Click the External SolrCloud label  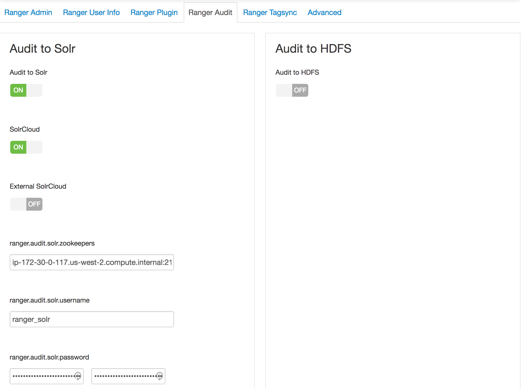click(38, 186)
